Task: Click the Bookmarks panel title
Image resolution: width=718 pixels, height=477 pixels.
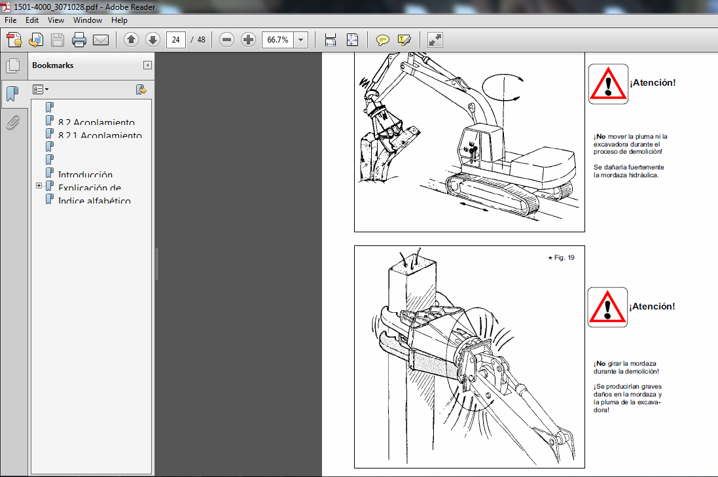Action: tap(52, 65)
